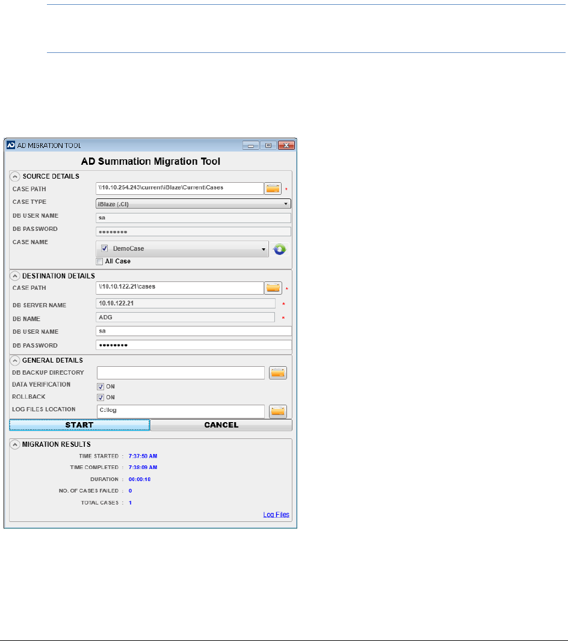Viewport: 568px width, 641px height.
Task: Browse for the destination case path folder
Action: coord(273,288)
